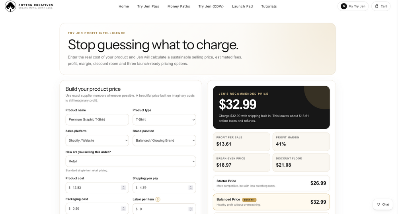Screen dimensions: 398x214
Task: Click Try Jen Profit Intelligence label
Action: pos(96,33)
